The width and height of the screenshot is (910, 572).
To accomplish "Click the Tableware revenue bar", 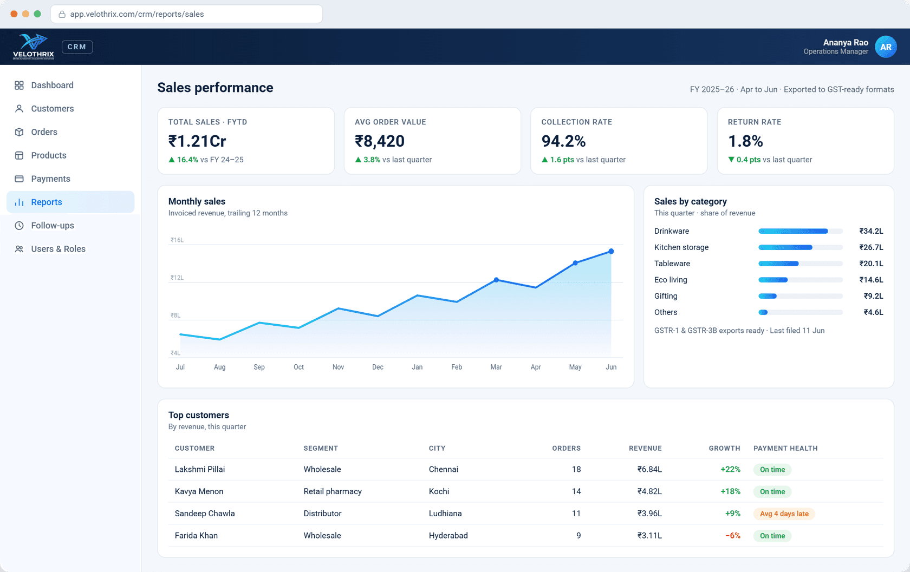I will click(801, 264).
